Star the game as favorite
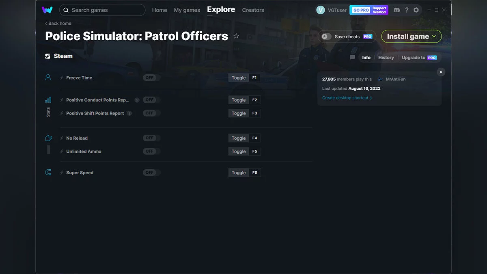 [x=236, y=36]
